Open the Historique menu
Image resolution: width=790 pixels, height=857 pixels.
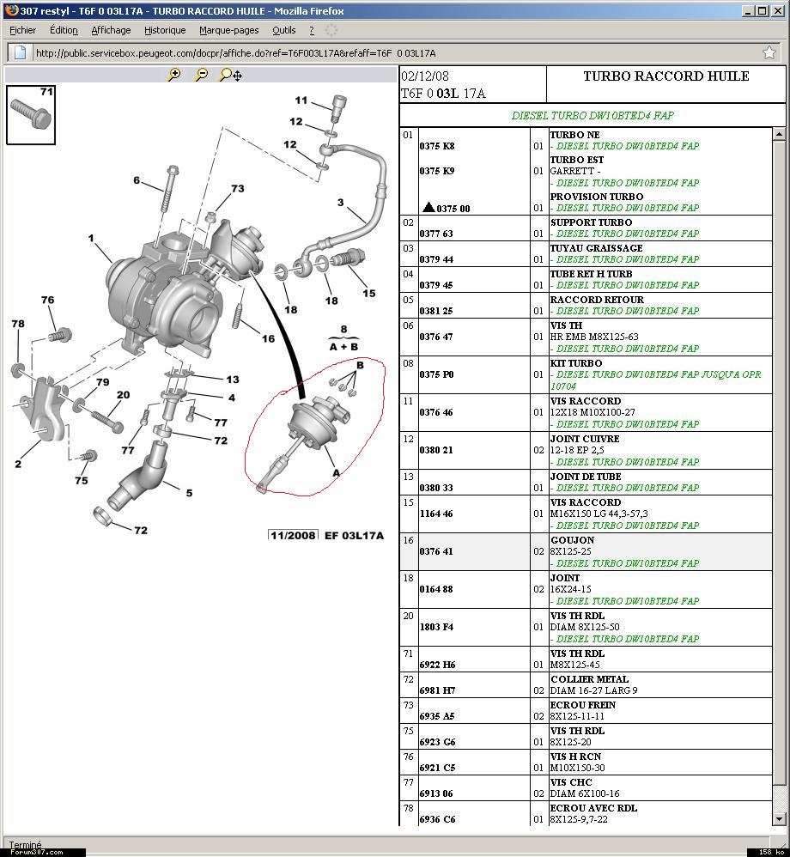tap(165, 31)
